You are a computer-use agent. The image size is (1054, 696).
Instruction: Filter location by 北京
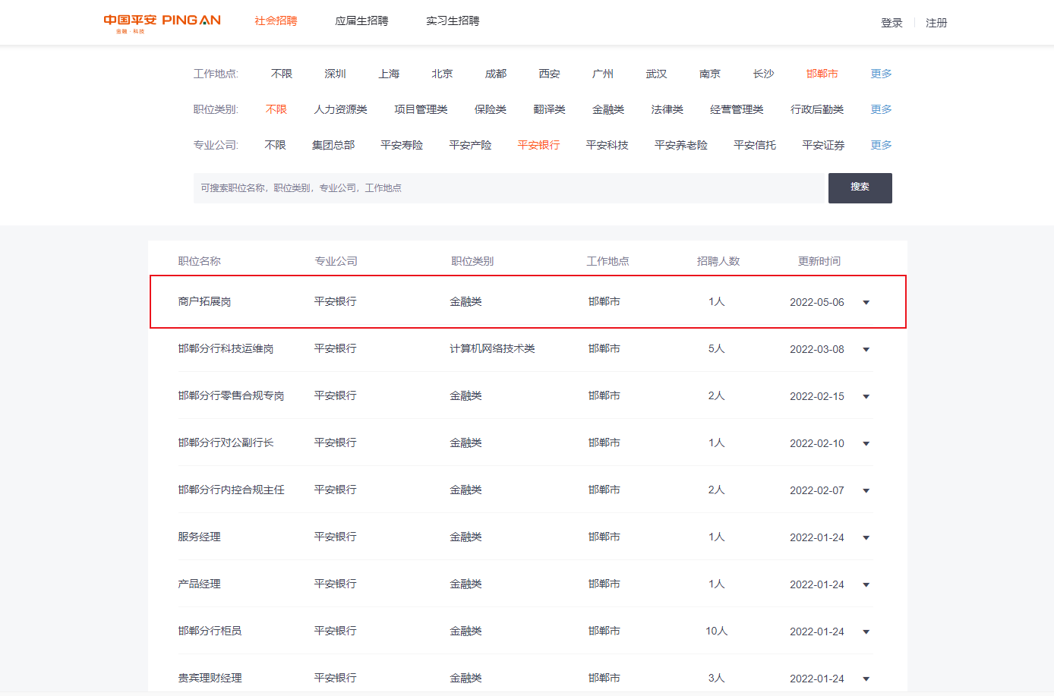tap(442, 74)
